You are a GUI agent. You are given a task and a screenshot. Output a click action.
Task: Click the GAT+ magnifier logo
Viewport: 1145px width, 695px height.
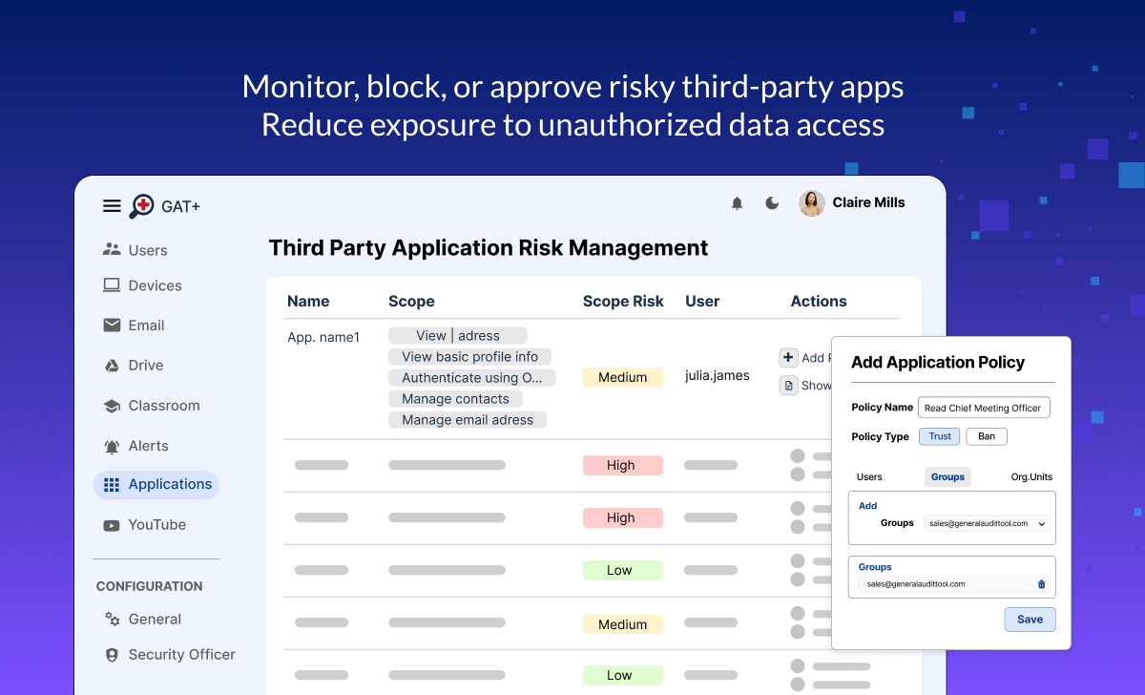142,205
